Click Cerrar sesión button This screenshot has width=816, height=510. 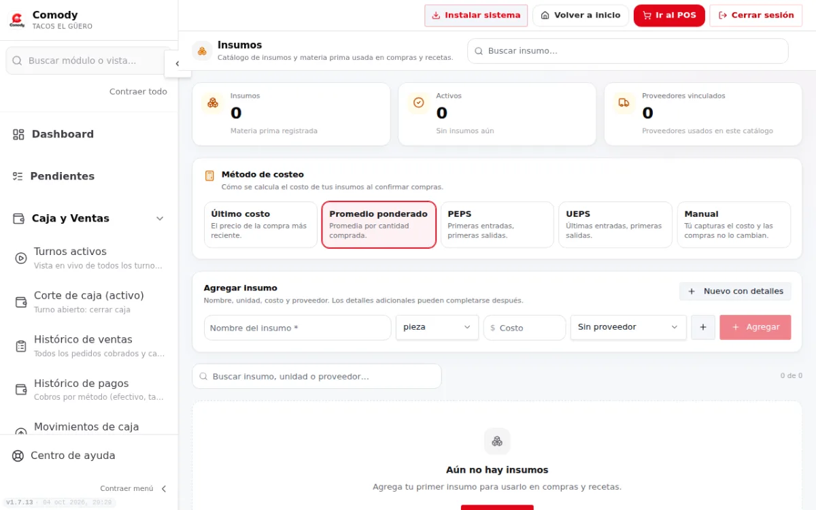(756, 15)
